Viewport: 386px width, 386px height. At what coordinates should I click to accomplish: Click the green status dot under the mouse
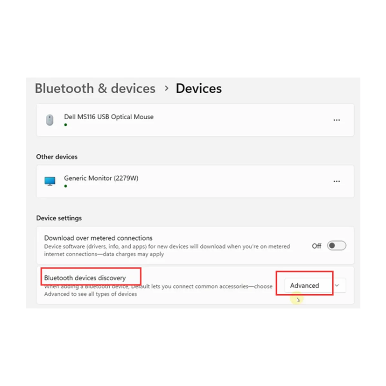(66, 124)
